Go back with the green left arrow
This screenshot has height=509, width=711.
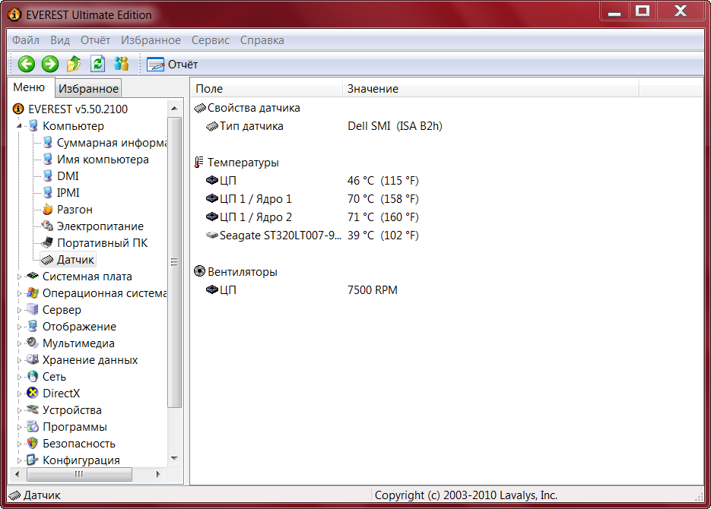click(x=27, y=65)
